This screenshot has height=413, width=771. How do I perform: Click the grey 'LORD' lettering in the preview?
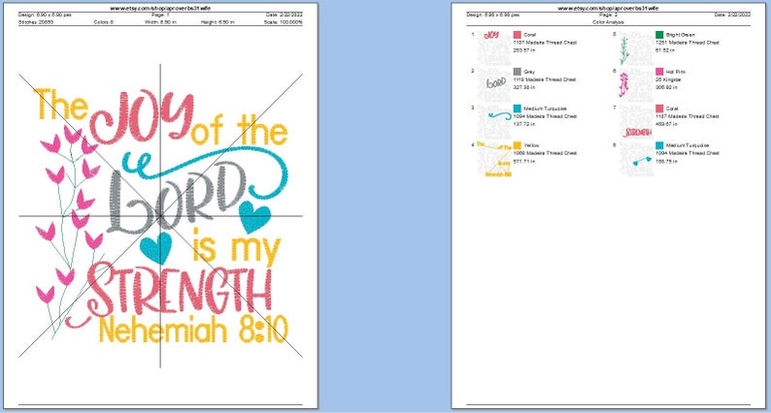click(176, 198)
